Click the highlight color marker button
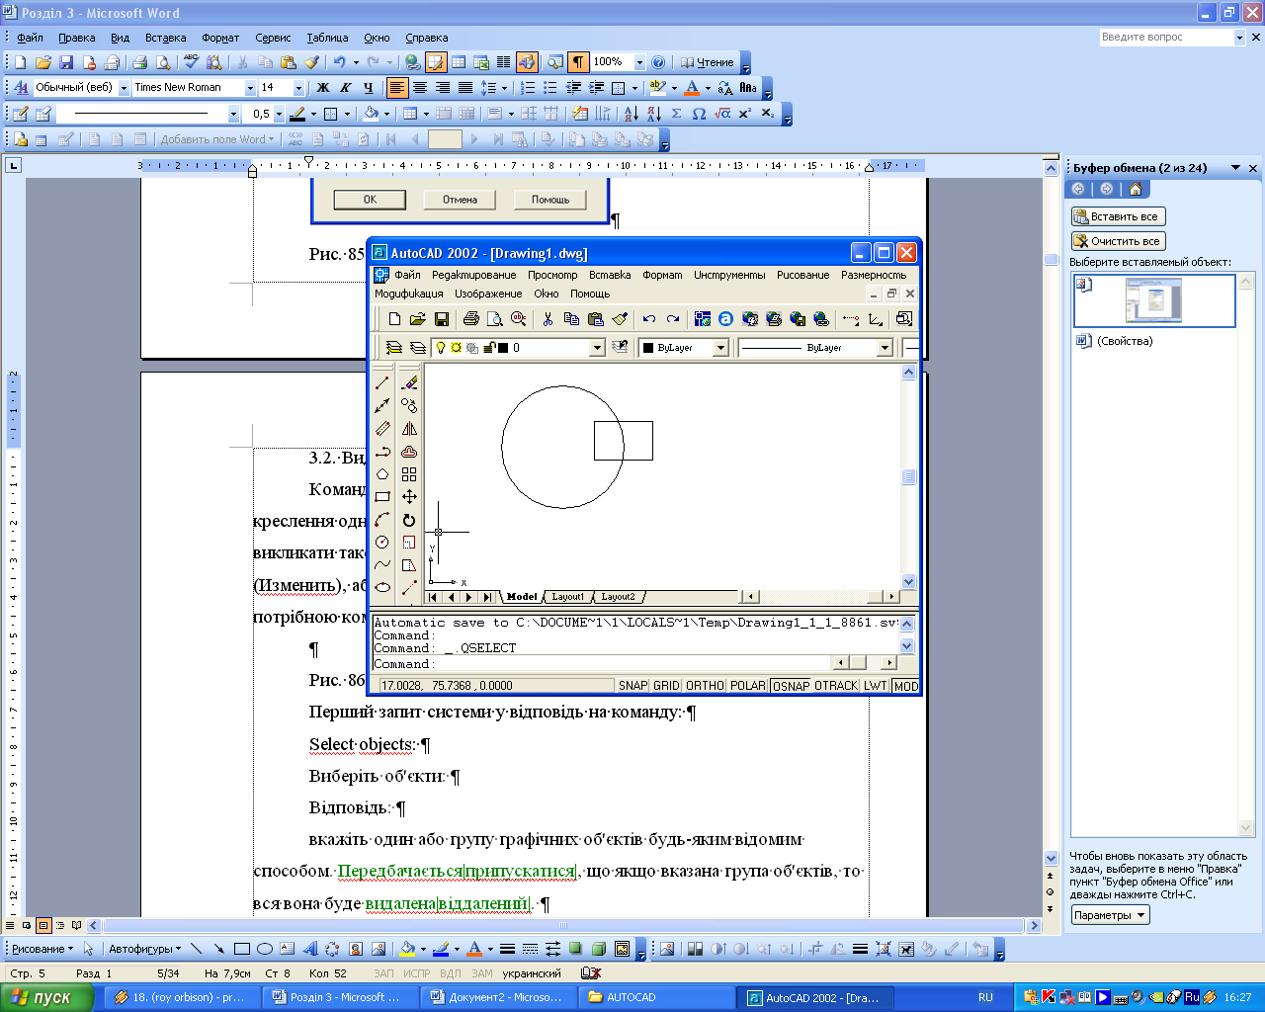This screenshot has height=1012, width=1265. [657, 88]
